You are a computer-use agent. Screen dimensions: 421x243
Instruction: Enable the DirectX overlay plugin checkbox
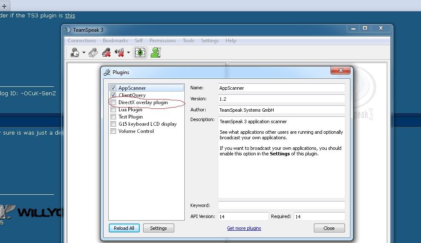point(113,102)
